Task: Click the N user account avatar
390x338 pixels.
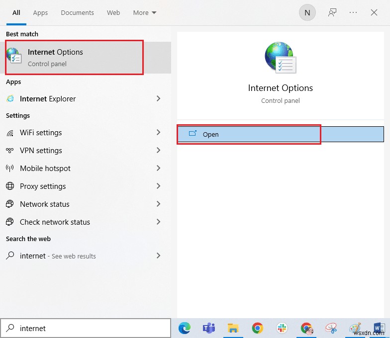Action: 307,12
